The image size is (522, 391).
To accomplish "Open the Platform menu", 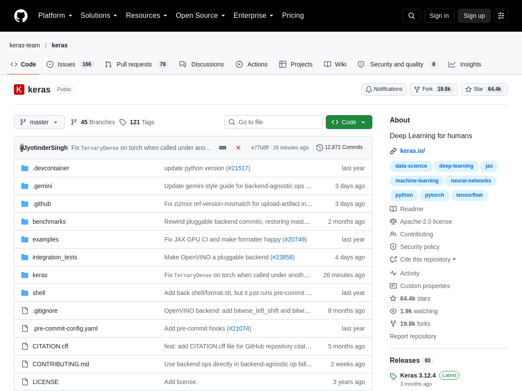I will 55,16.
